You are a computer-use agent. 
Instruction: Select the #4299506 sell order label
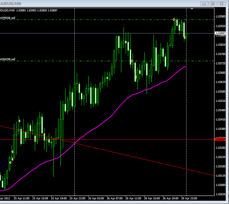pyautogui.click(x=7, y=18)
